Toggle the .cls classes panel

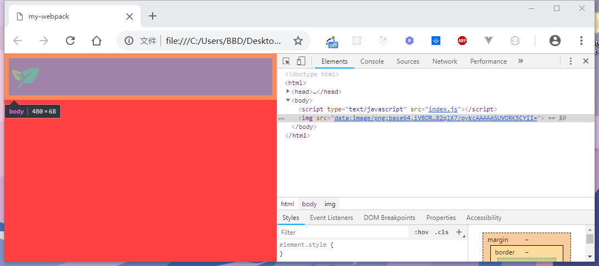(441, 233)
